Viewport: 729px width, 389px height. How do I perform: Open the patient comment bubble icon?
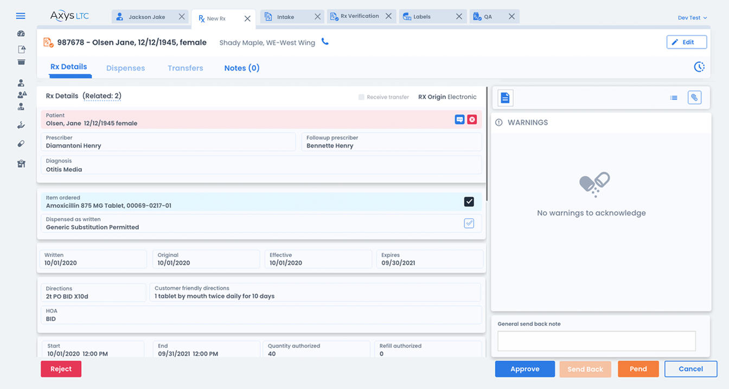tap(459, 119)
